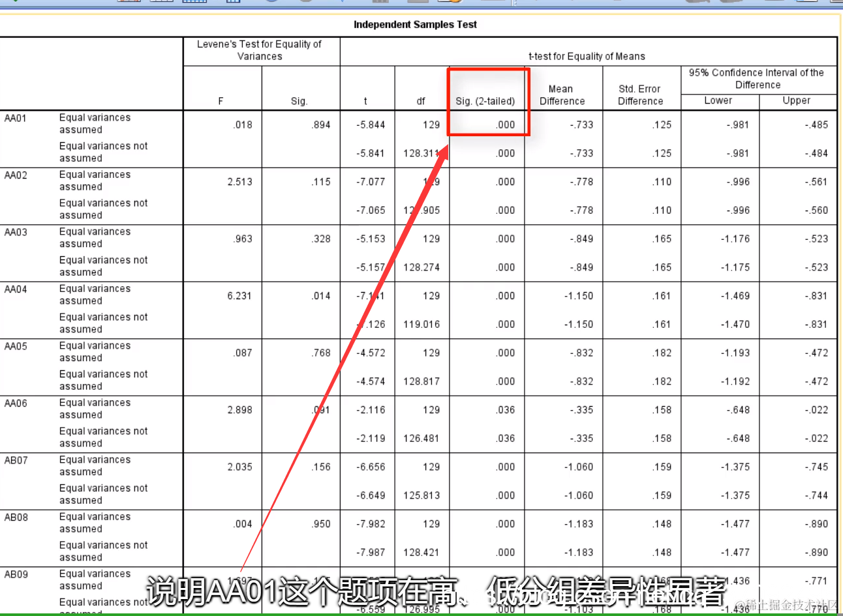Click the AA02 F value 2.513
The width and height of the screenshot is (843, 616).
coord(239,182)
